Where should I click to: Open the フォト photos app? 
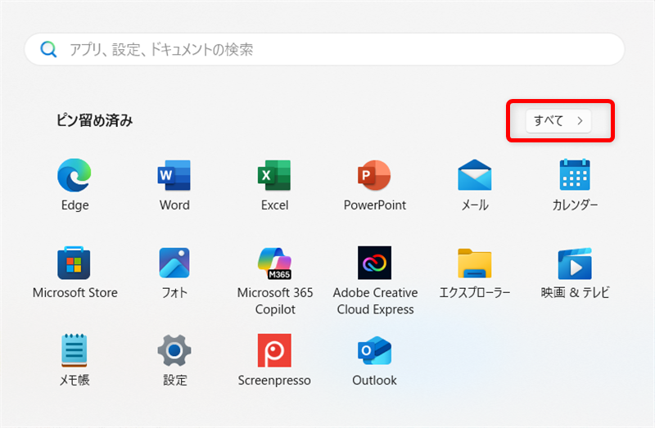coord(174,263)
